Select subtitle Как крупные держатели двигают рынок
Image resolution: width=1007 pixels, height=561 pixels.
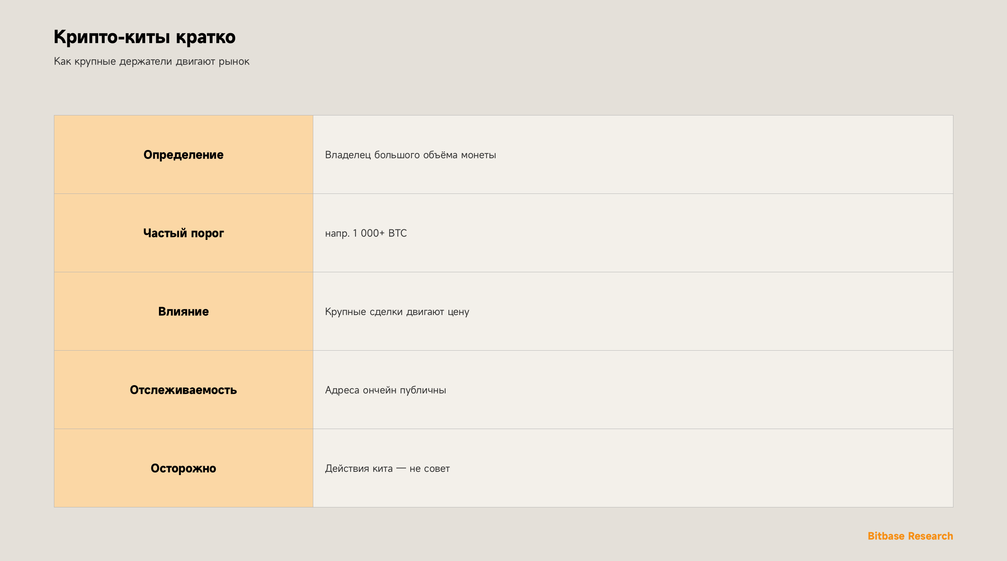(151, 61)
